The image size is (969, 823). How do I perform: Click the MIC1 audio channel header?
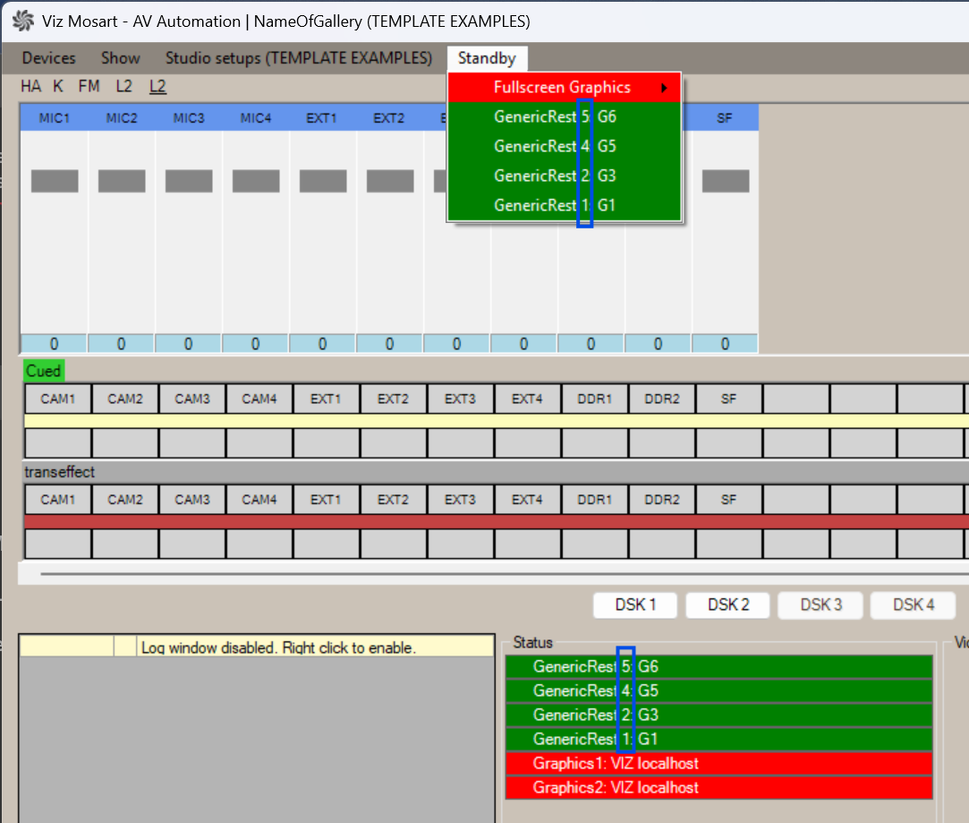pyautogui.click(x=55, y=118)
